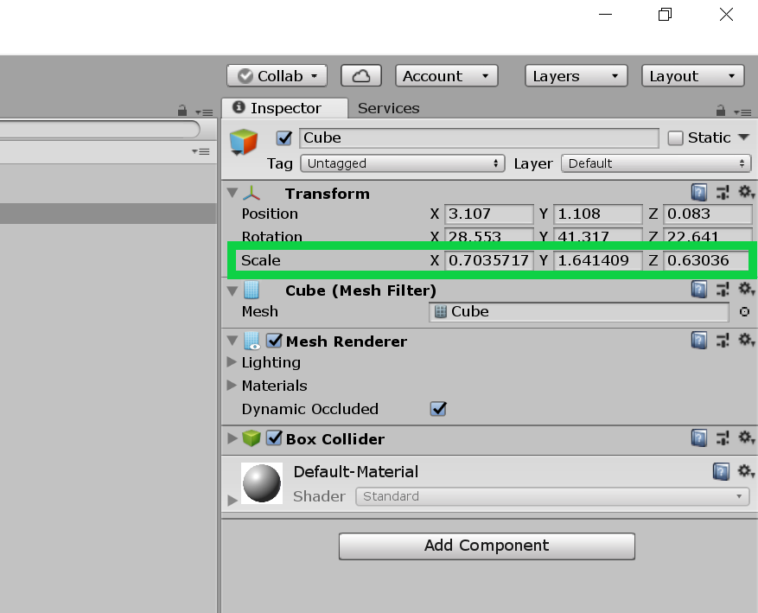Uncheck Dynamic Occluded checkbox
Image resolution: width=758 pixels, height=613 pixels.
(x=438, y=409)
